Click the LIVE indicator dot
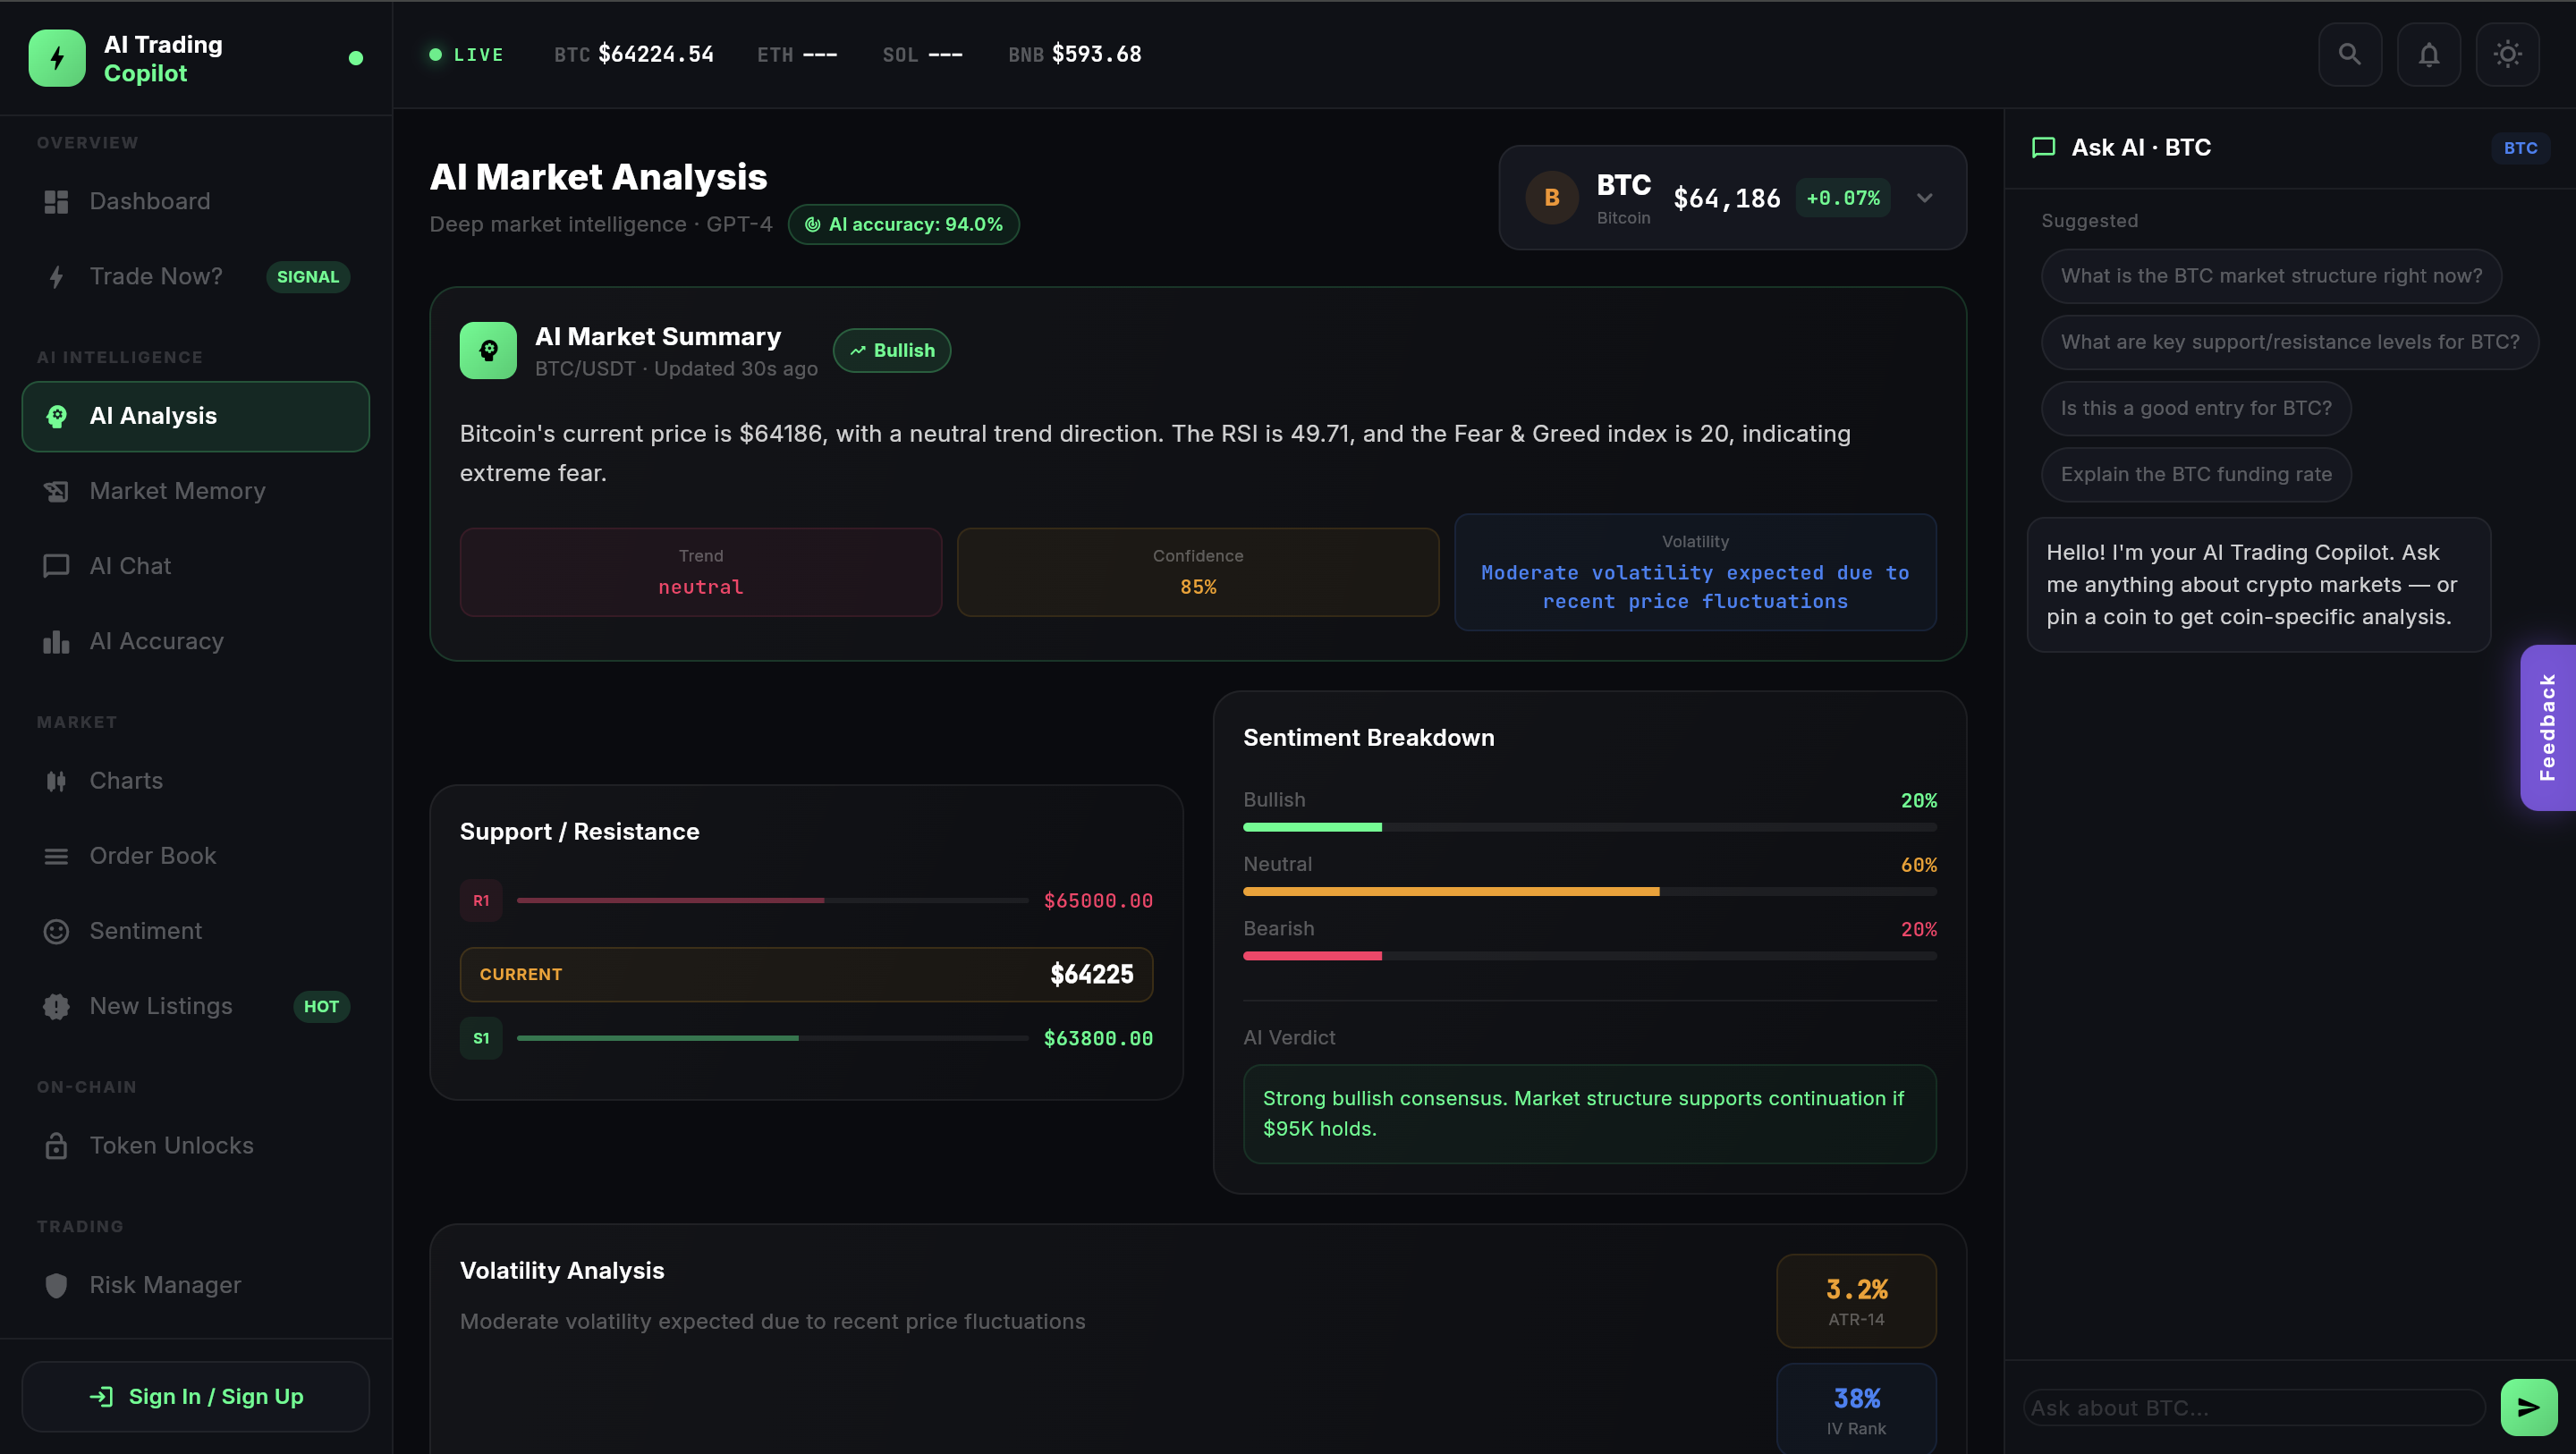The image size is (2576, 1454). coord(435,54)
